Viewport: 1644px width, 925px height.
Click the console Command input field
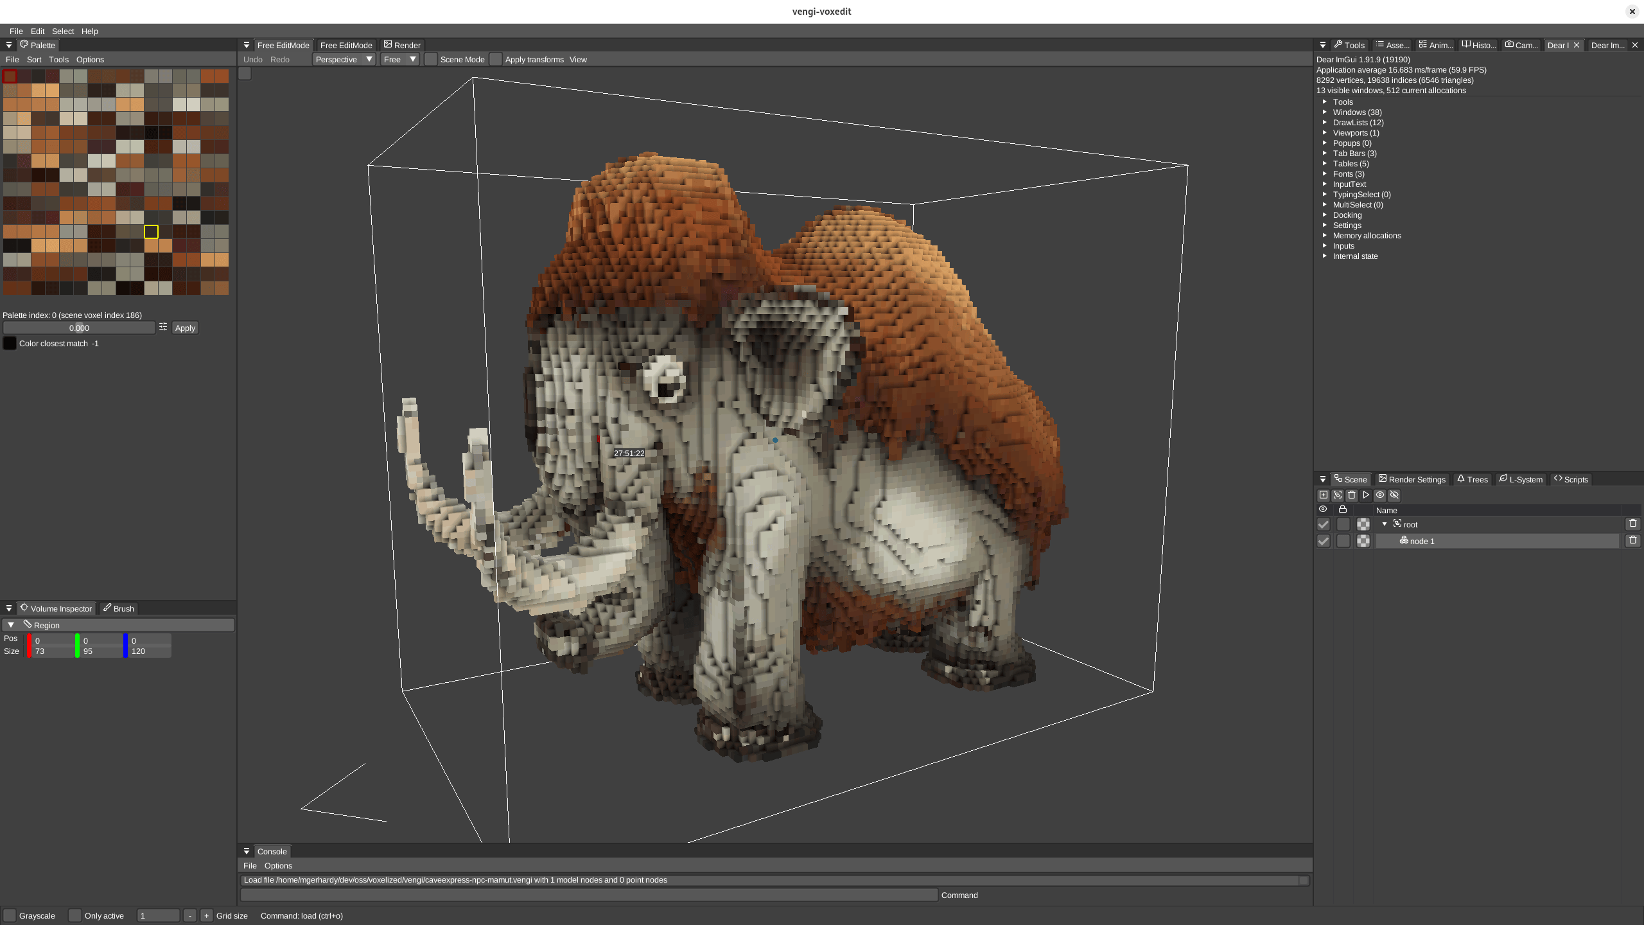point(589,895)
